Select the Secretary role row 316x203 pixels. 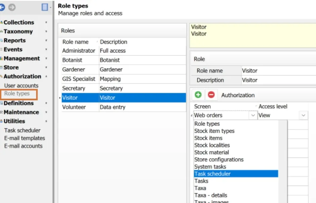click(x=124, y=88)
